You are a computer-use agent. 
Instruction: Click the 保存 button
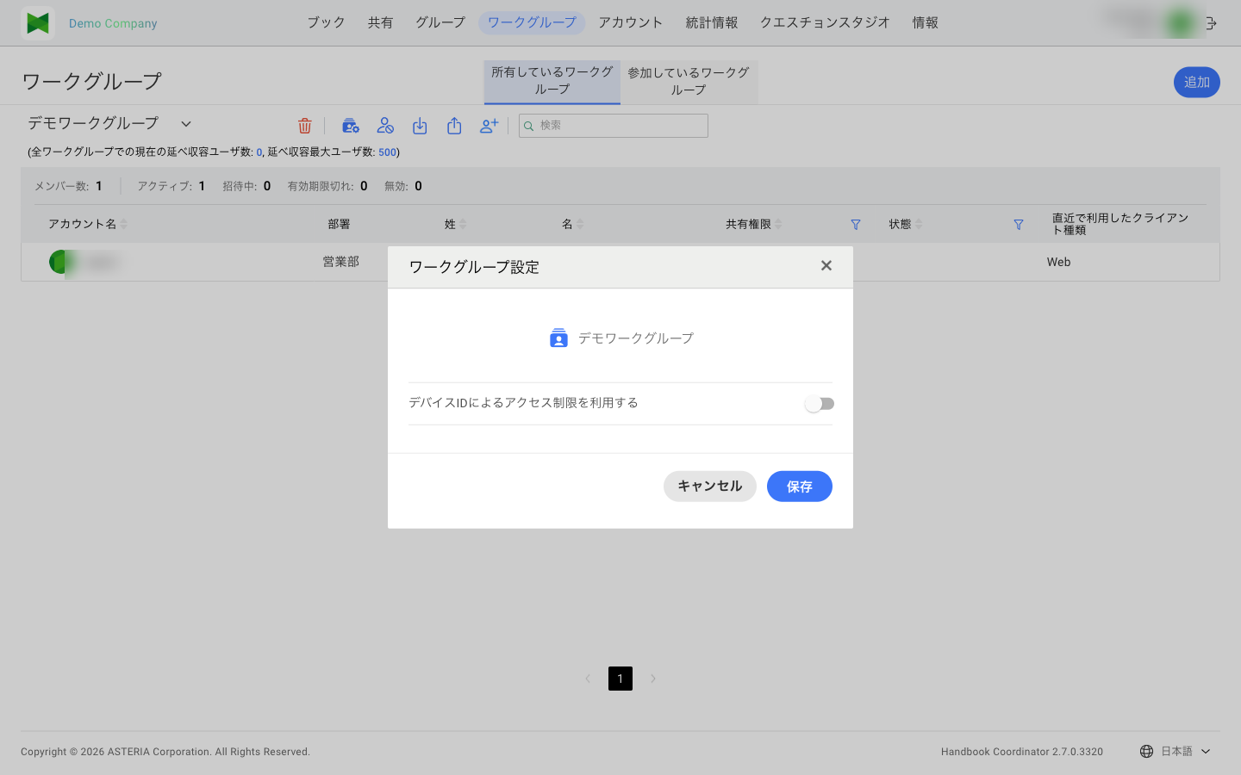click(x=800, y=487)
